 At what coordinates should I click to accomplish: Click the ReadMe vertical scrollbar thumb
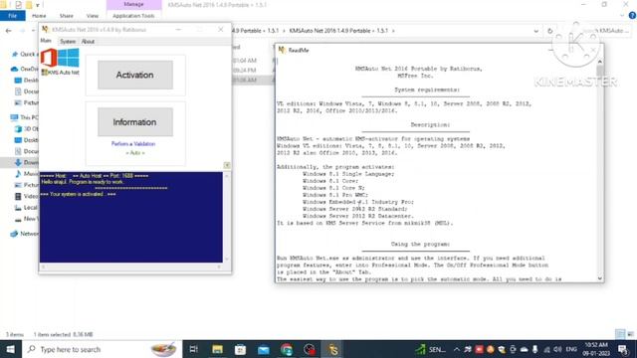coord(599,72)
